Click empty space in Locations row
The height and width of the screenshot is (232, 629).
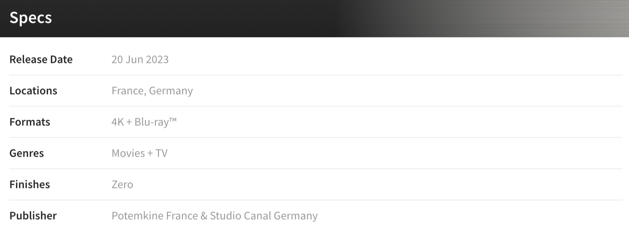400,91
